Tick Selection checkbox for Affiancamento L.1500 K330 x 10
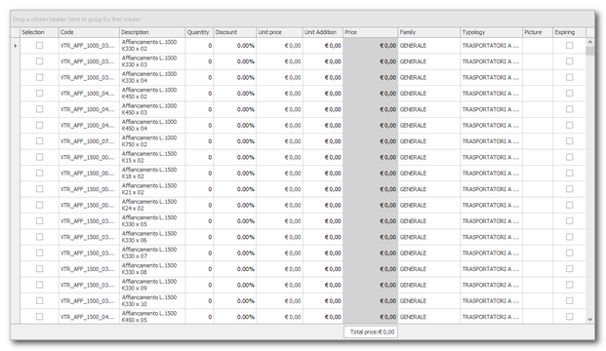Screen dimensions: 606x351 pos(39,301)
